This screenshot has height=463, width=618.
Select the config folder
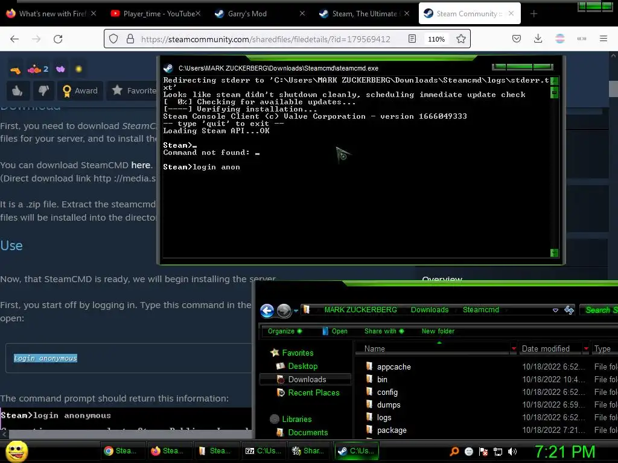click(x=387, y=392)
